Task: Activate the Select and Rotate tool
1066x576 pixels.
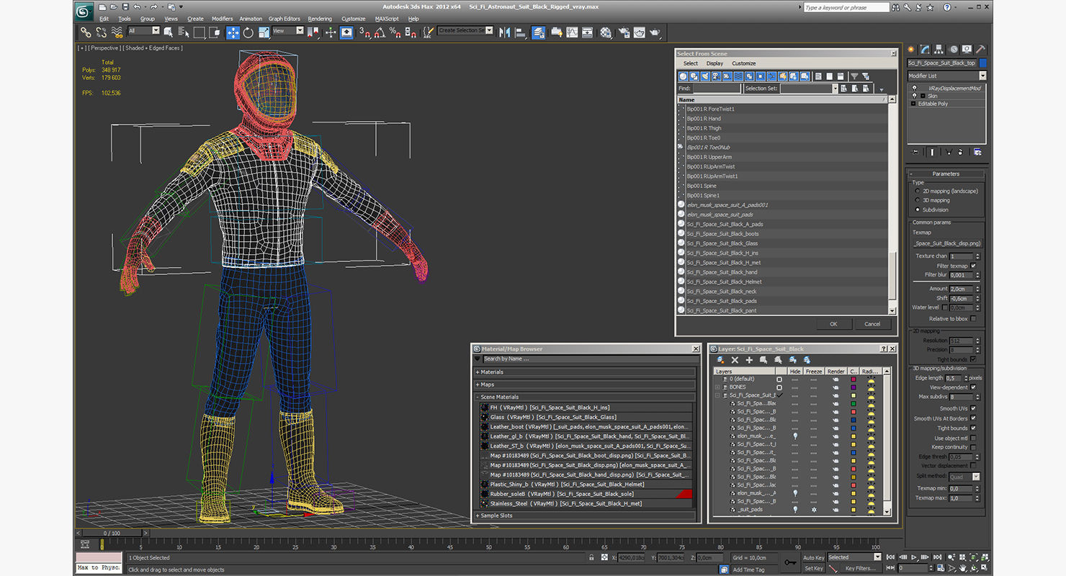Action: [248, 32]
